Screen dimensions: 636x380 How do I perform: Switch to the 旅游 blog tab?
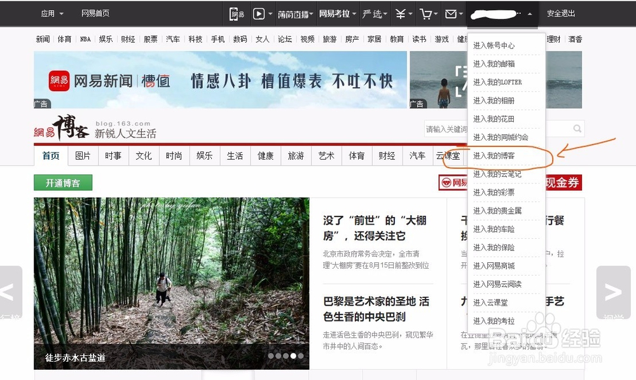point(296,156)
